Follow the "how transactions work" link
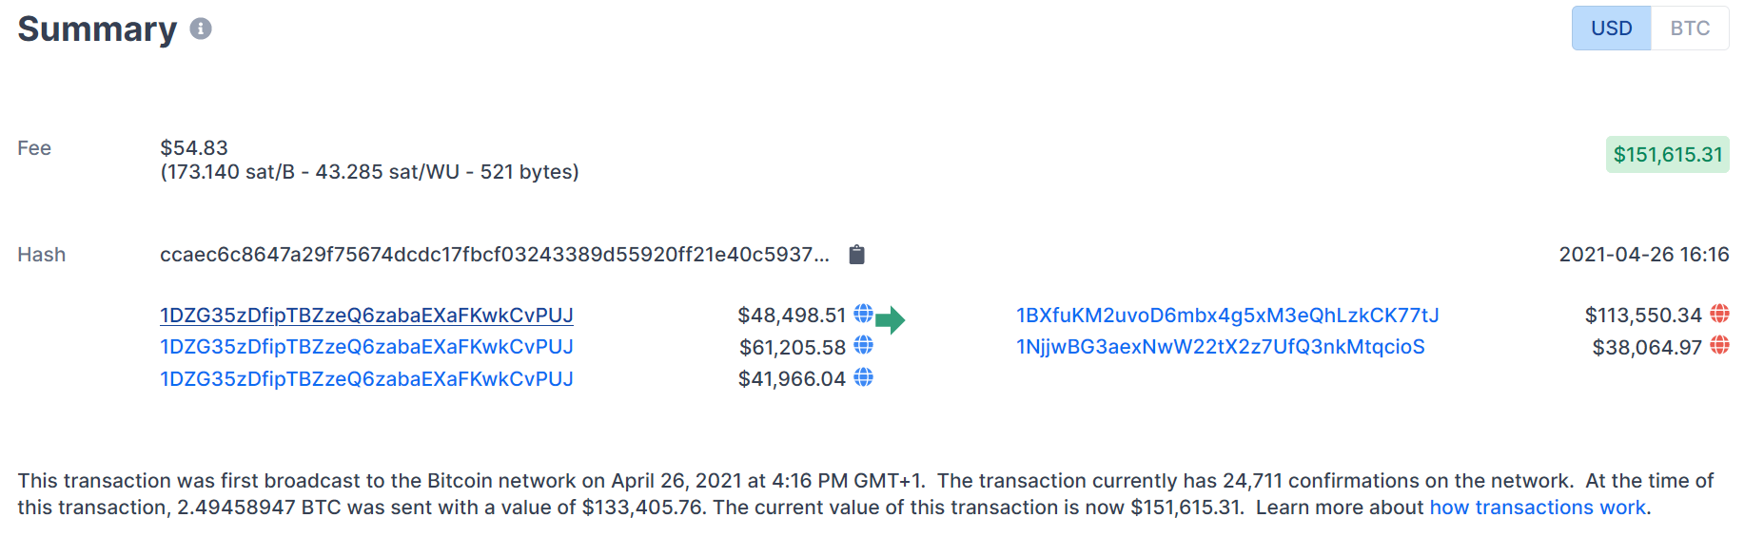 [1537, 508]
